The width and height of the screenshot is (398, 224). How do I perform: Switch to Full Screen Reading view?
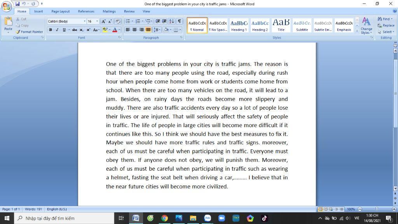click(x=326, y=209)
